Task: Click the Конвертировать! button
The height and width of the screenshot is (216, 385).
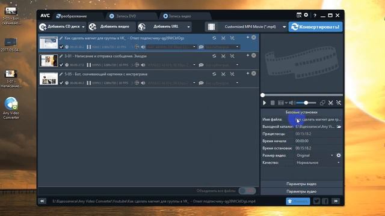Action: pos(315,26)
